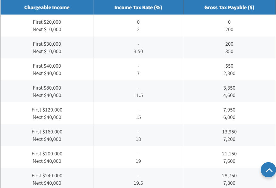Select the 11.5 tax rate value
Image resolution: width=276 pixels, height=188 pixels.
(x=138, y=95)
